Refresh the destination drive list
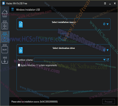 pos(104,50)
